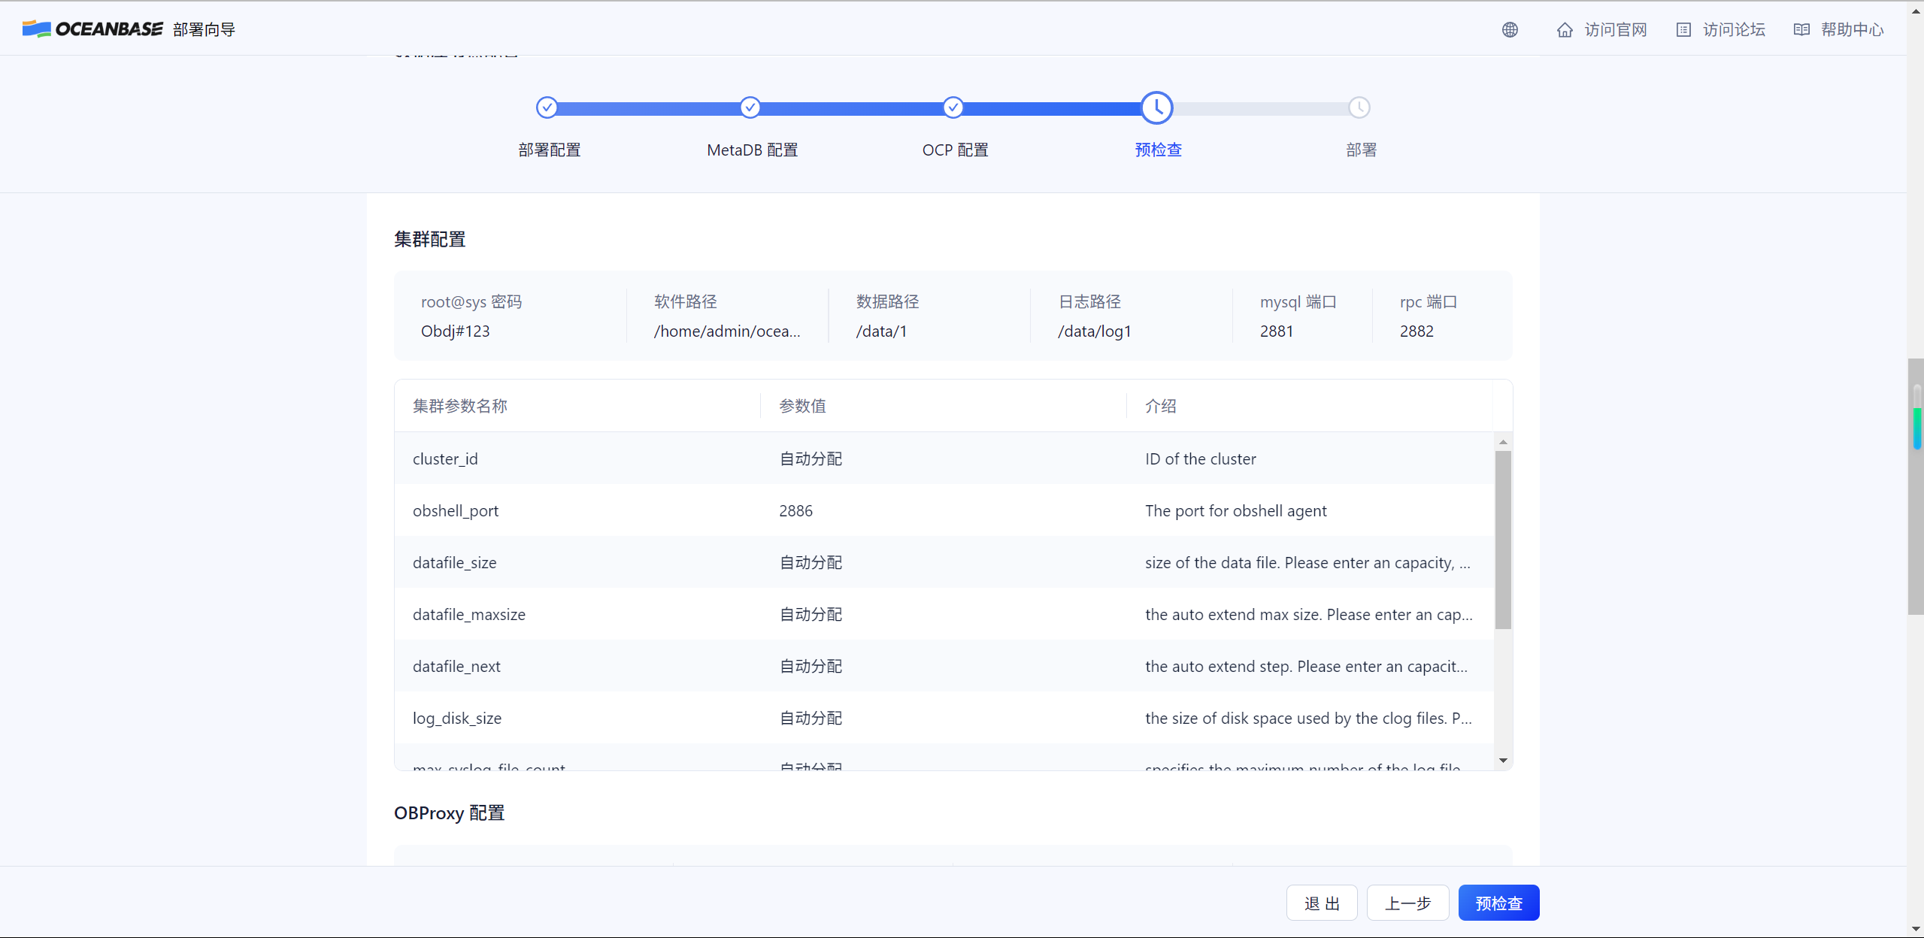Click the book icon beside 帮助中心
Screen dimensions: 1924x938
click(1801, 29)
